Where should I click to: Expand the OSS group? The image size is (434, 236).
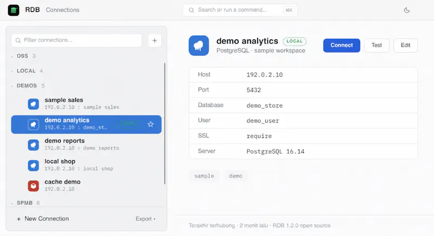click(x=26, y=56)
